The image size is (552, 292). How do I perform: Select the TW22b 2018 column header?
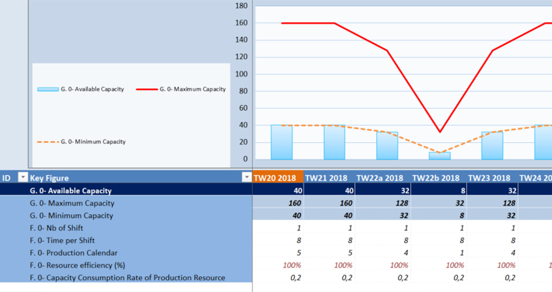pyautogui.click(x=437, y=178)
